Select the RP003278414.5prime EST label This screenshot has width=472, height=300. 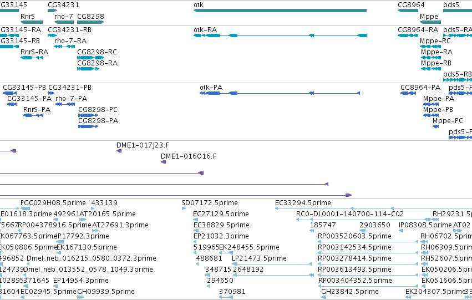click(x=354, y=259)
